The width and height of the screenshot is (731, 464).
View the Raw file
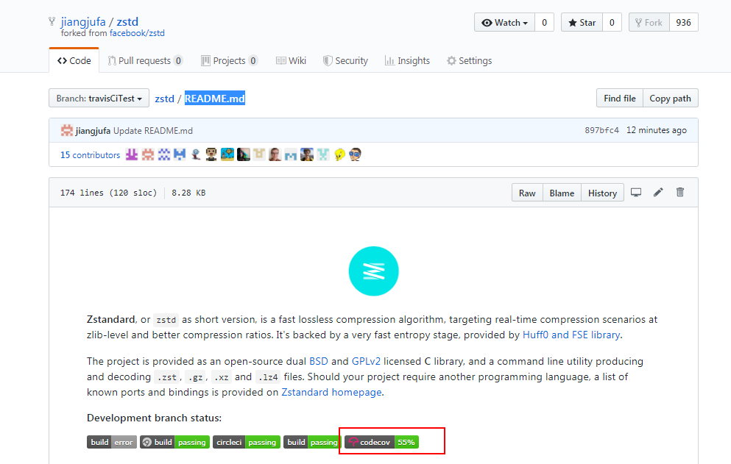point(527,193)
